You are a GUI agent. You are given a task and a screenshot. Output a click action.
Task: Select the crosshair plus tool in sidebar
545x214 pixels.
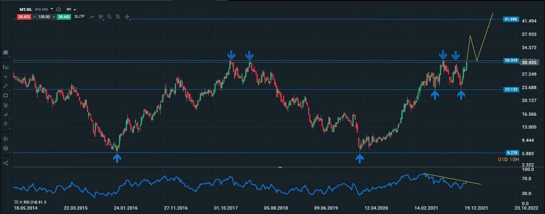[6, 77]
